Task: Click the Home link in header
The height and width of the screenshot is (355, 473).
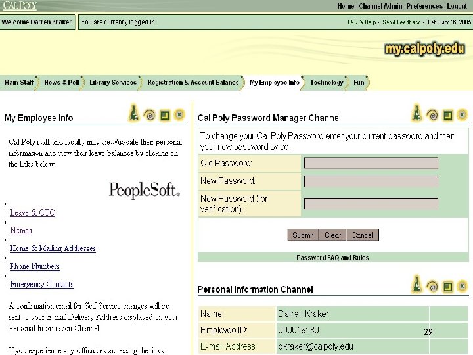Action: click(x=346, y=6)
